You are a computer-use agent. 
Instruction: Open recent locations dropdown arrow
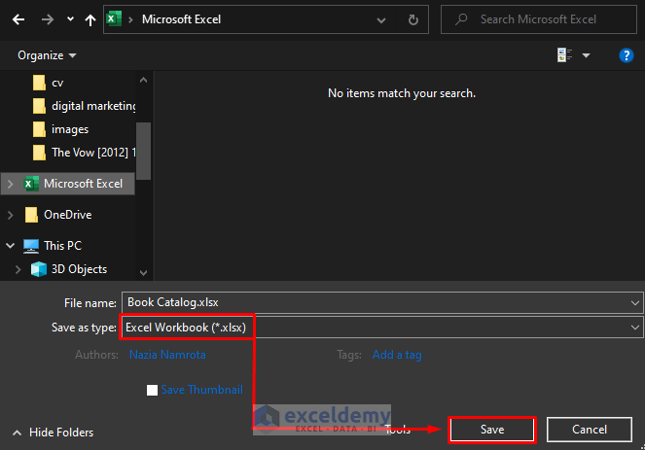[70, 18]
